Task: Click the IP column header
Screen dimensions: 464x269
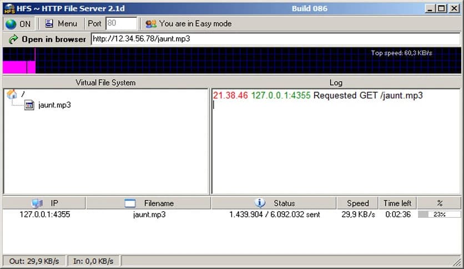Action: pyautogui.click(x=44, y=203)
